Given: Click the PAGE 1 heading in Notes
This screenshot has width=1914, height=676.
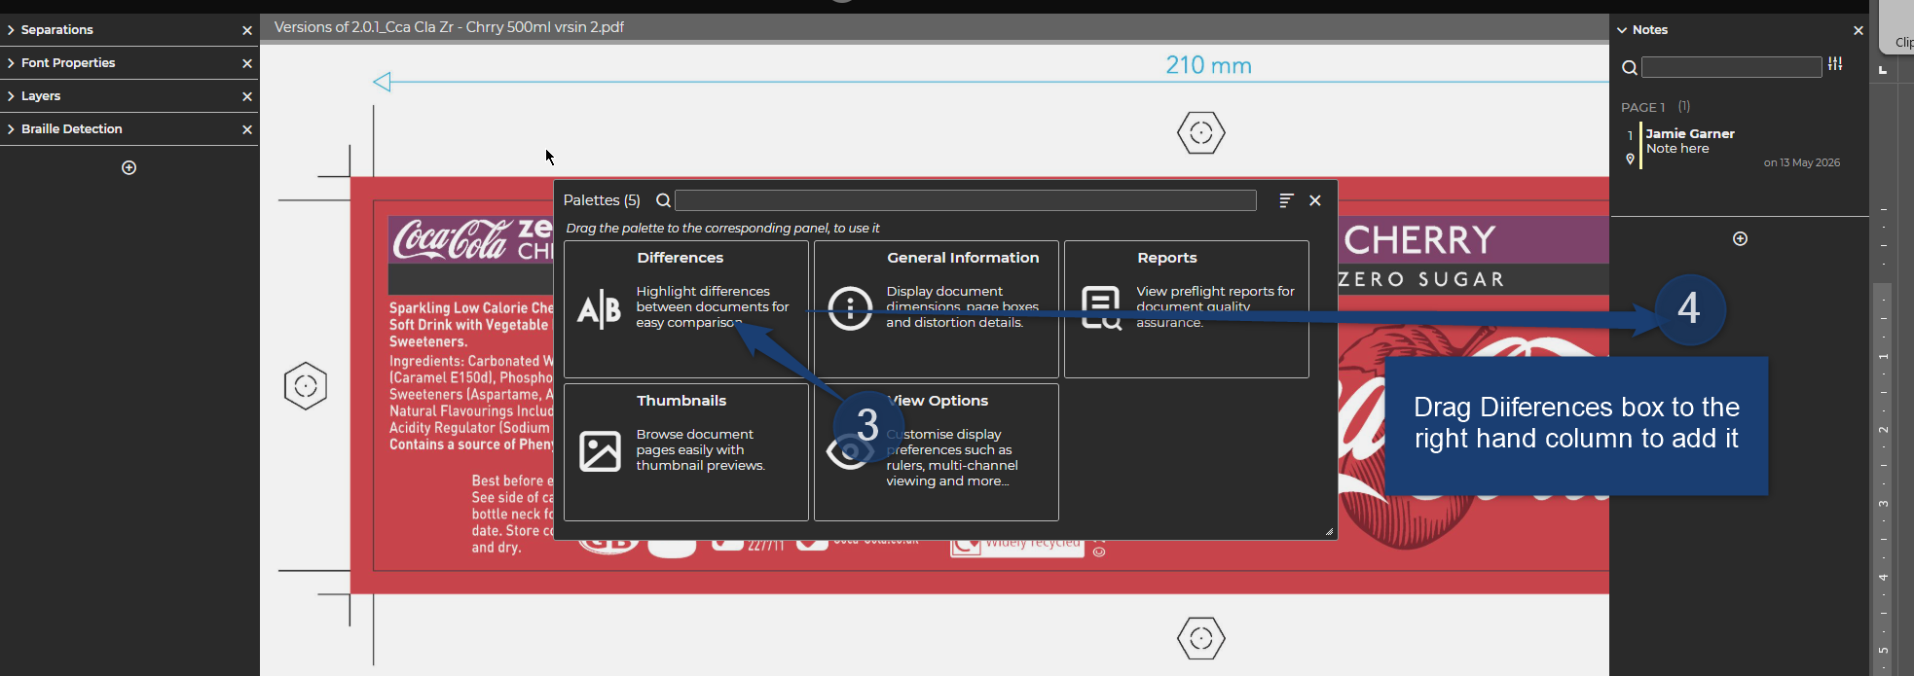Looking at the screenshot, I should (1643, 107).
